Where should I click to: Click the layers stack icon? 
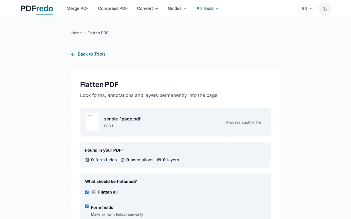(x=159, y=160)
